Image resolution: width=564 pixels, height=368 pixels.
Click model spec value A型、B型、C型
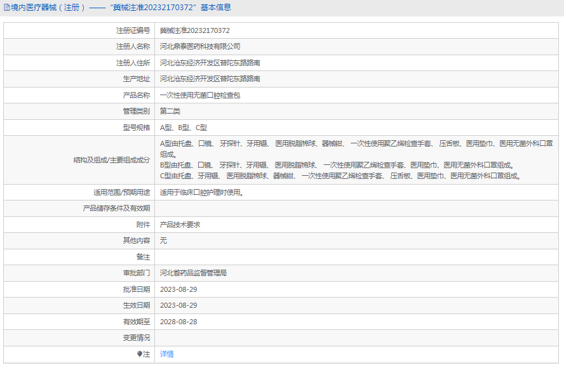pyautogui.click(x=183, y=128)
